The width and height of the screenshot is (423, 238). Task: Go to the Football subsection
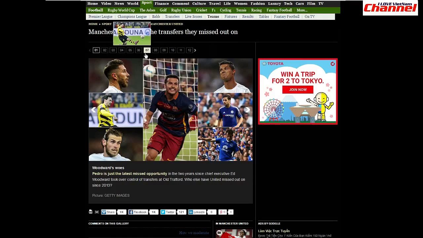[x=96, y=10]
